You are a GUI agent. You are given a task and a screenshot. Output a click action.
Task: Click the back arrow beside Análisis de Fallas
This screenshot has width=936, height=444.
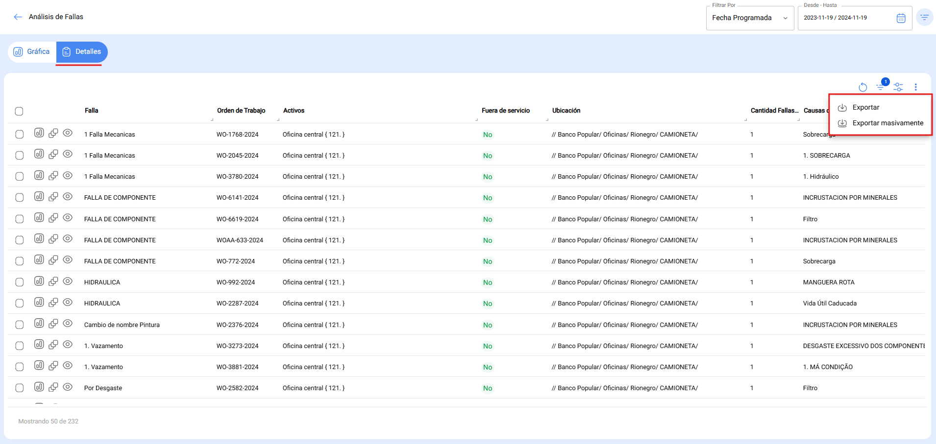click(18, 17)
